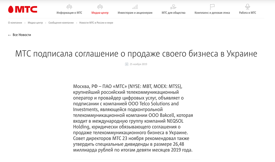The height and width of the screenshot is (162, 275).
Task: Click the date 25 ноября 2019
Action: pyautogui.click(x=138, y=64)
